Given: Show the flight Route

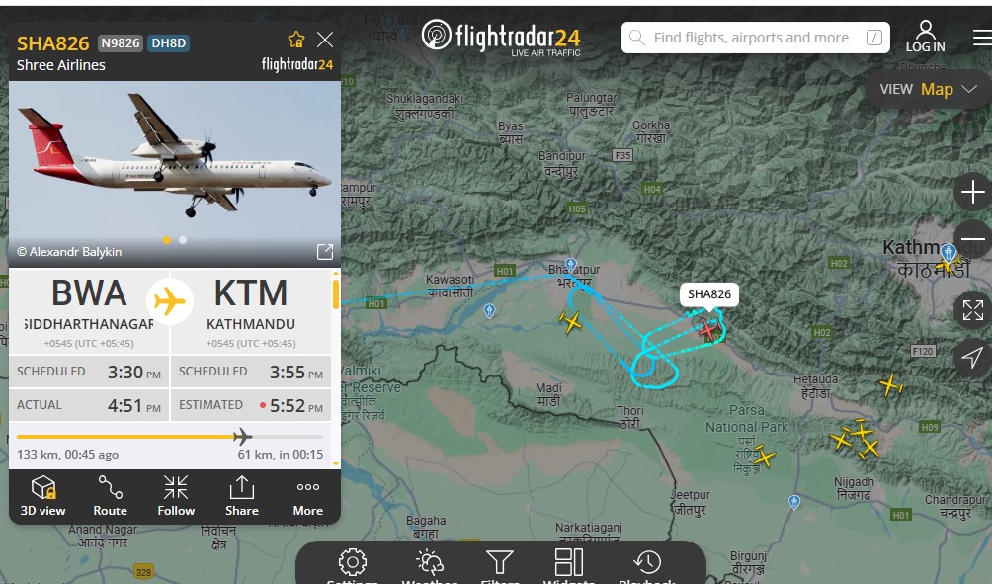Looking at the screenshot, I should pos(110,495).
